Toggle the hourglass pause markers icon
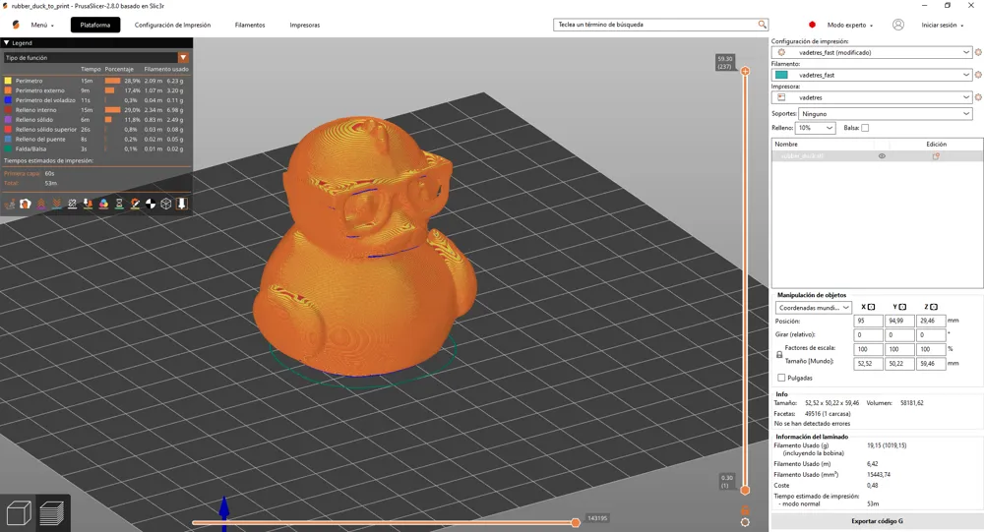Screen dimensions: 984x532 (x=119, y=204)
